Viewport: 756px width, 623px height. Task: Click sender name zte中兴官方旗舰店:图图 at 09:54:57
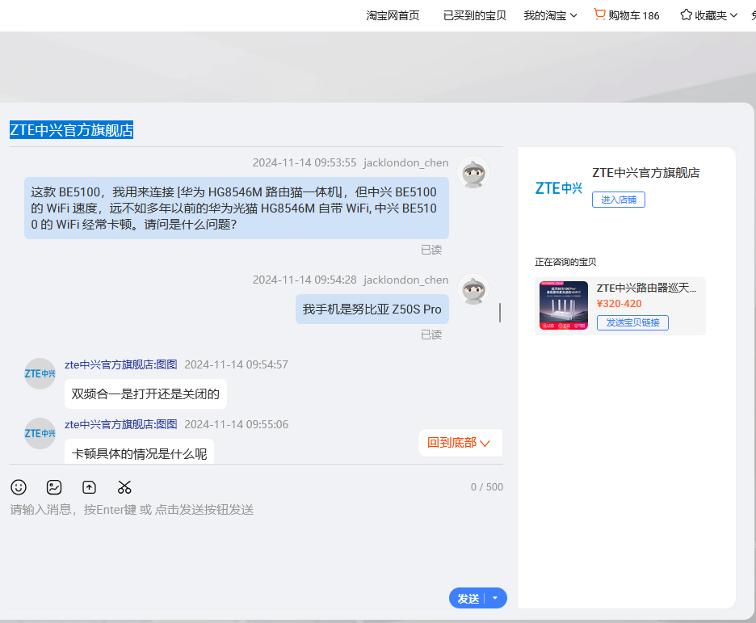coord(121,364)
